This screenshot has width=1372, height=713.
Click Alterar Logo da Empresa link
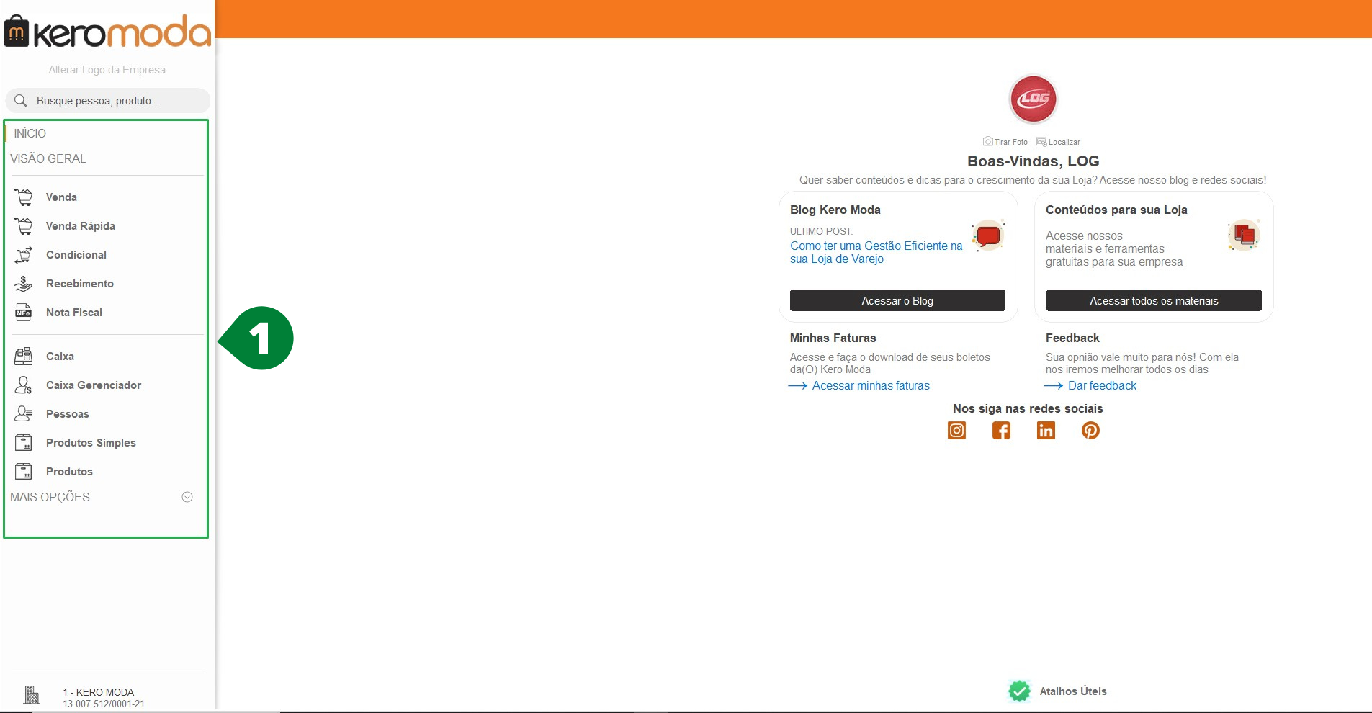click(x=107, y=70)
